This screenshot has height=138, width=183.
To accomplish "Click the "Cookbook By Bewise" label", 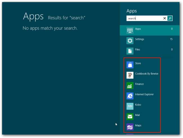I will click(x=147, y=74).
